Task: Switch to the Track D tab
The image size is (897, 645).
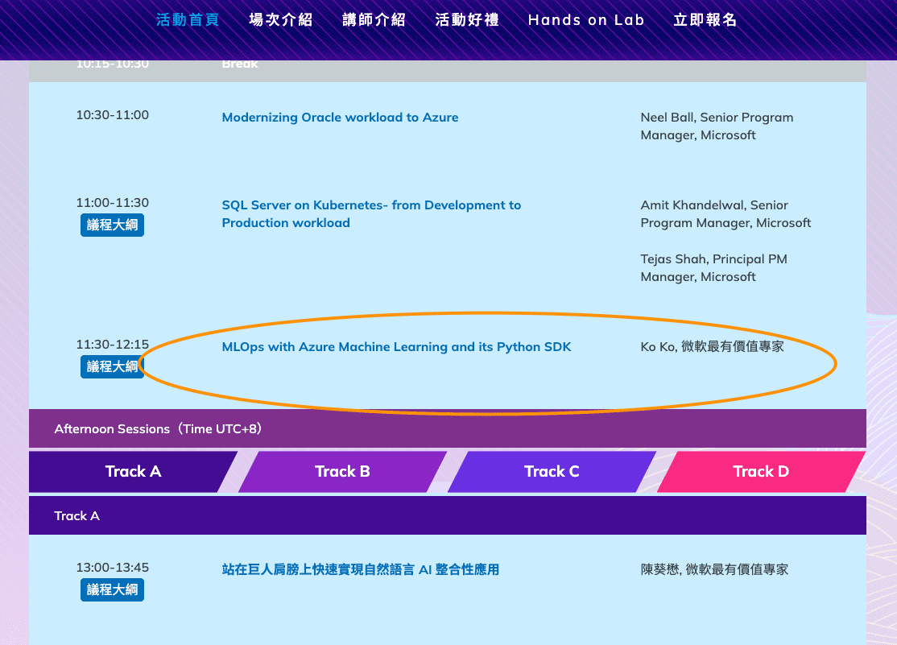Action: tap(761, 472)
